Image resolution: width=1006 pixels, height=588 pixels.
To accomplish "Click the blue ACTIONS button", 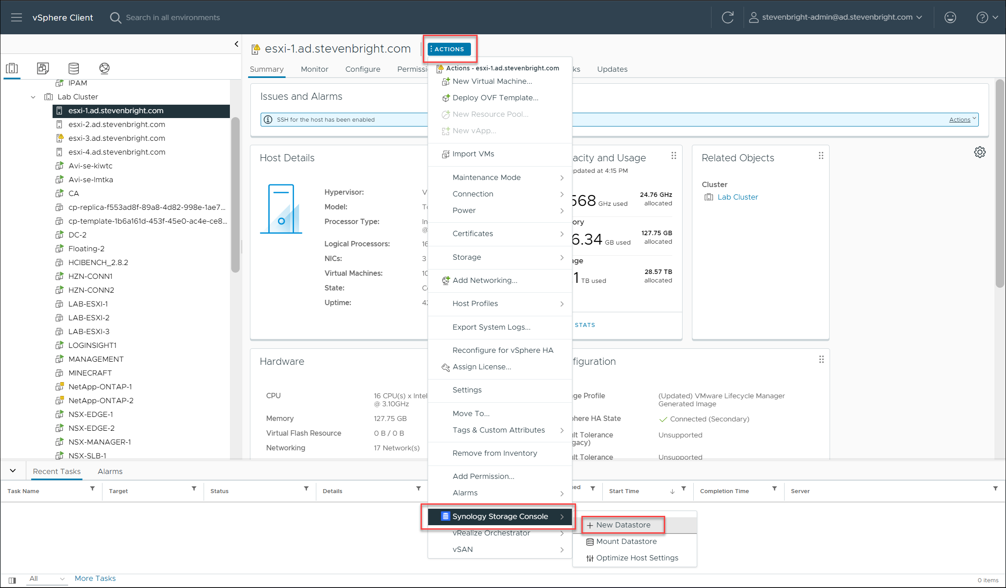I will coord(449,49).
